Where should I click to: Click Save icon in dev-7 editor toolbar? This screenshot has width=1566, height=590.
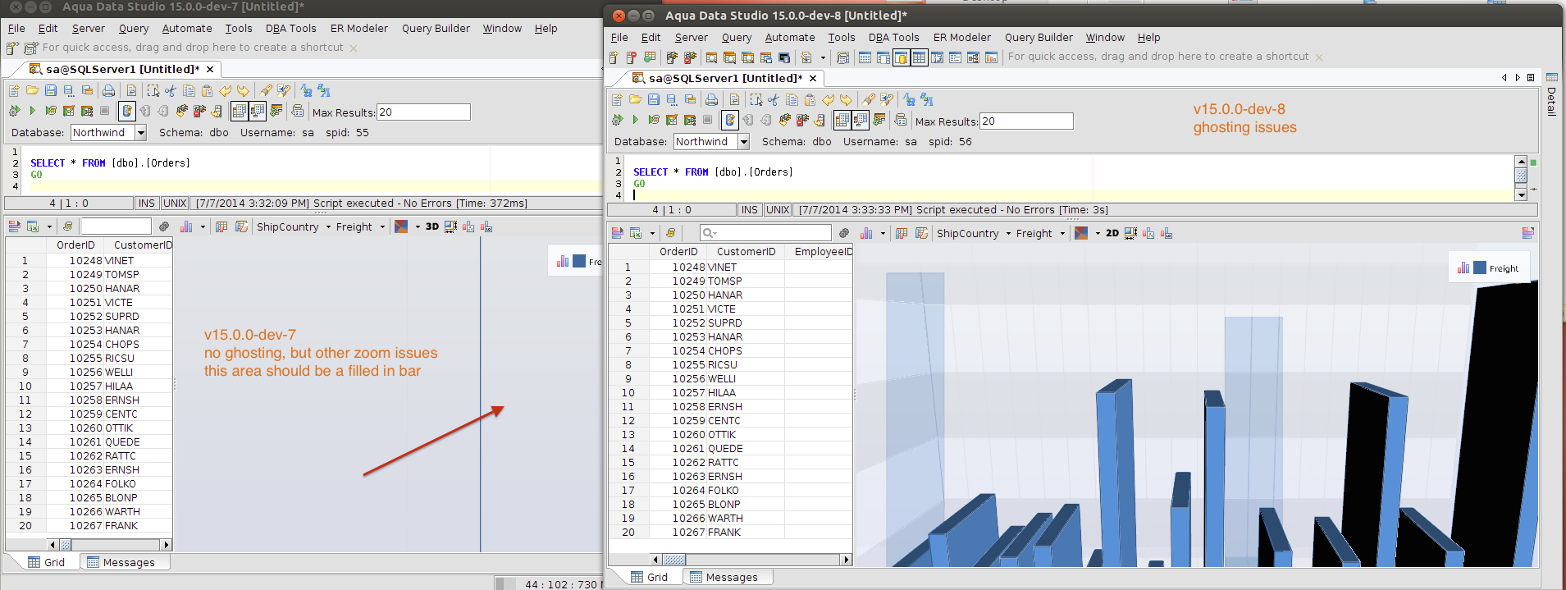[x=51, y=90]
